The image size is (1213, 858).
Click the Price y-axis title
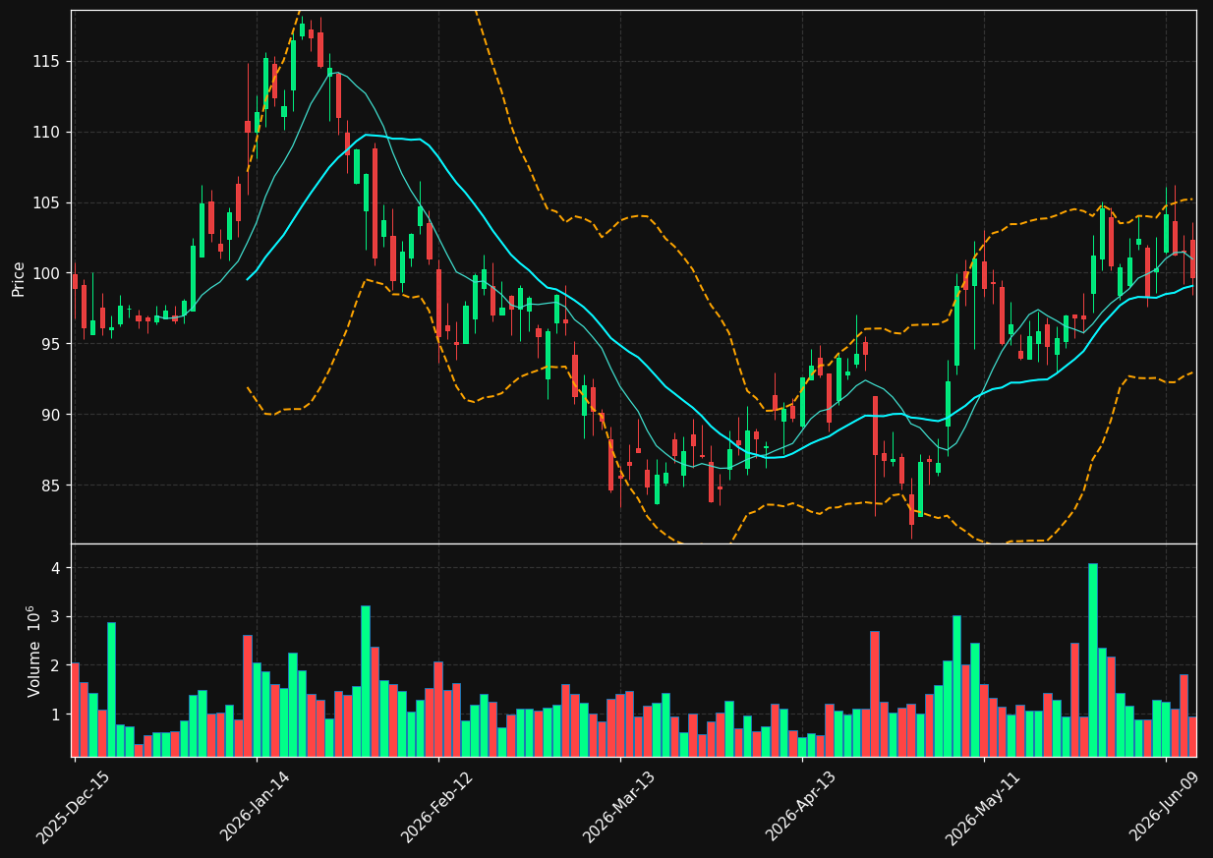pos(19,277)
